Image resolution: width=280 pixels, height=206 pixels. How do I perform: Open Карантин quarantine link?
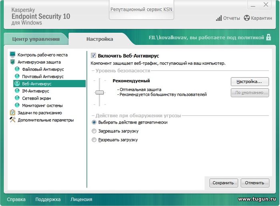coord(262,18)
